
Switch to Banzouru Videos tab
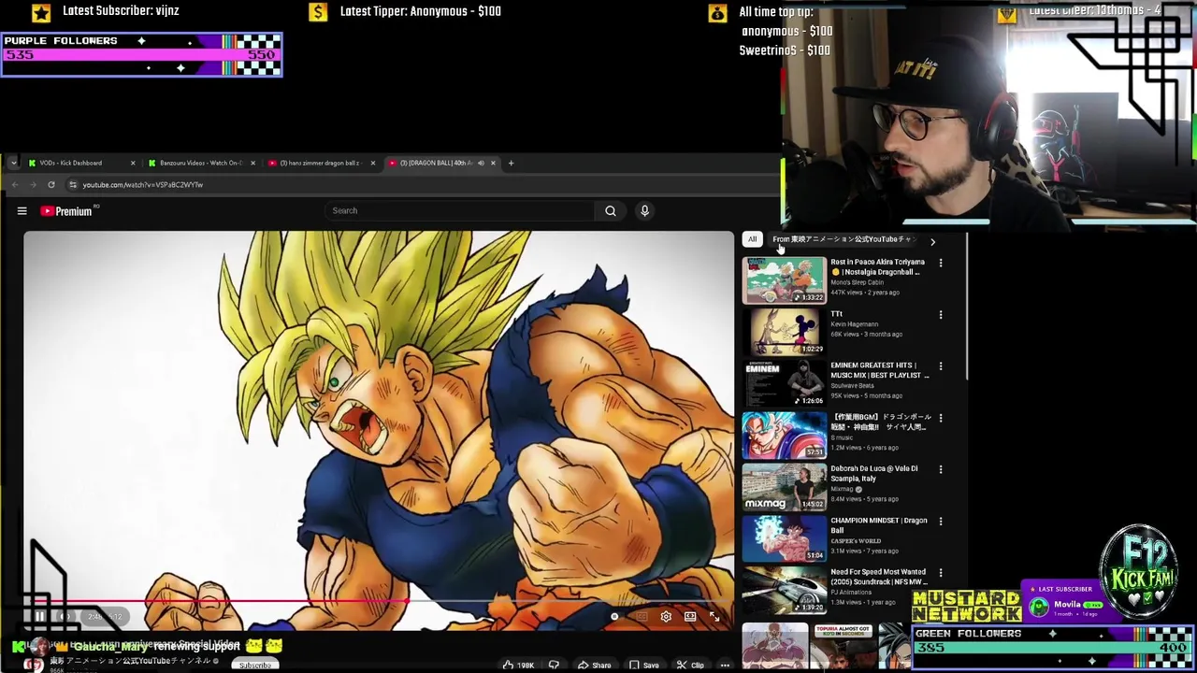pyautogui.click(x=199, y=164)
